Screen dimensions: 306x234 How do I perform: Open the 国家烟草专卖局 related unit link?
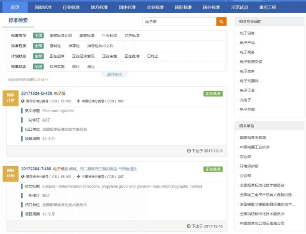click(252, 137)
